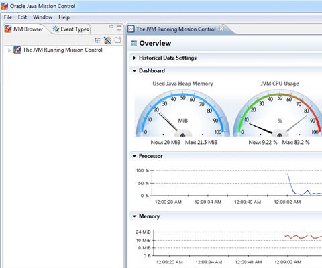The image size is (322, 268).
Task: Click the Used Java Heap Memory dial
Action: (182, 113)
